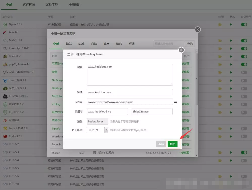Select the 建站 category tab

[69, 44]
